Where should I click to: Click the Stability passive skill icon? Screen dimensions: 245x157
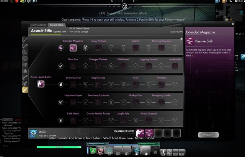[136, 48]
